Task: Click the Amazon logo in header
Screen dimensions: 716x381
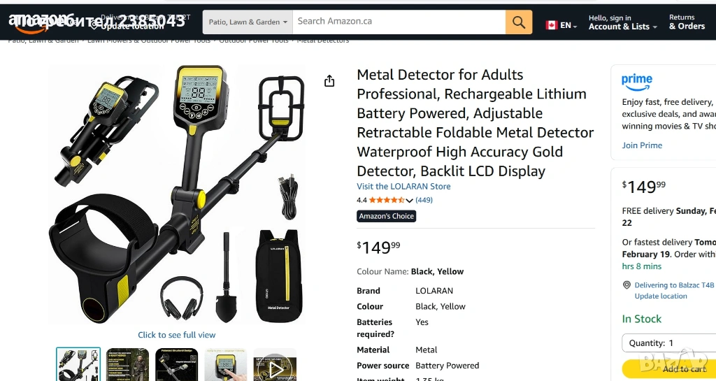Action: (41, 23)
